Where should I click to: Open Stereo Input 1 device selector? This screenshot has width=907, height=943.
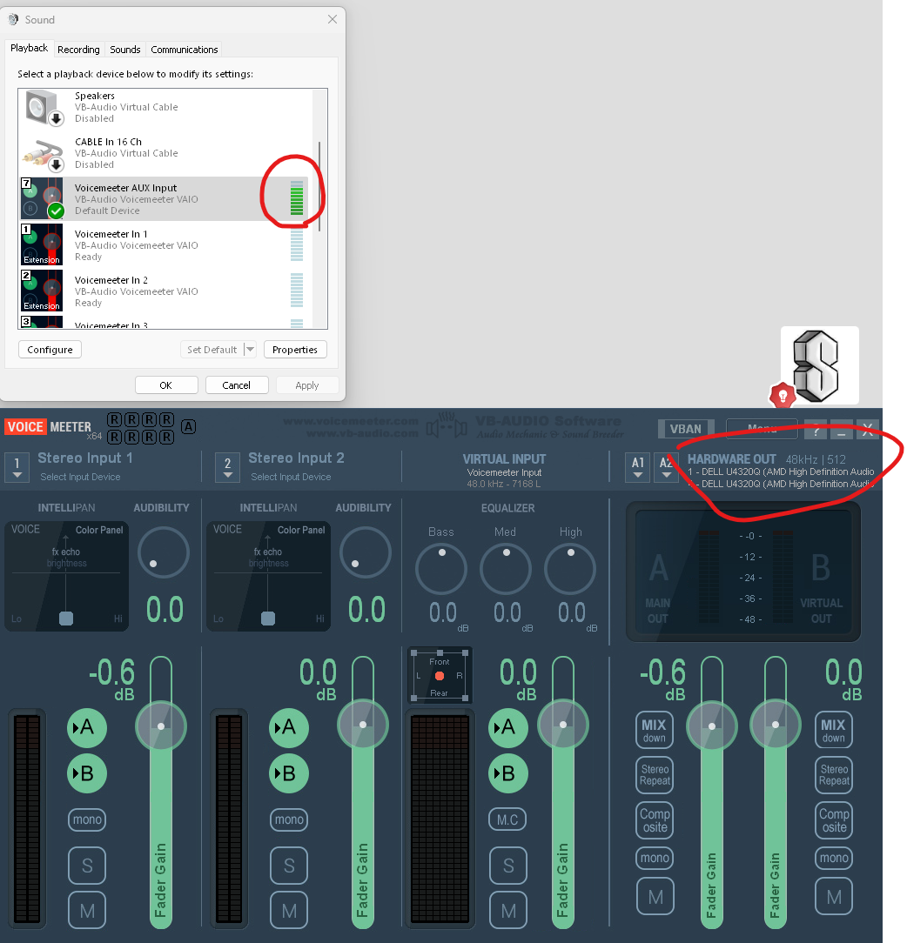coord(17,467)
